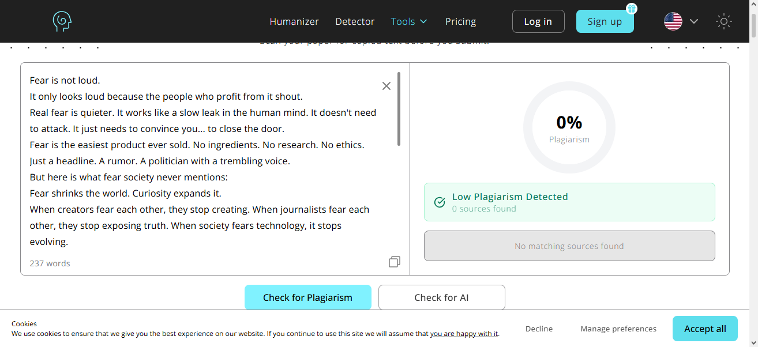Expand the language selector chevron
The image size is (758, 347).
click(x=694, y=21)
